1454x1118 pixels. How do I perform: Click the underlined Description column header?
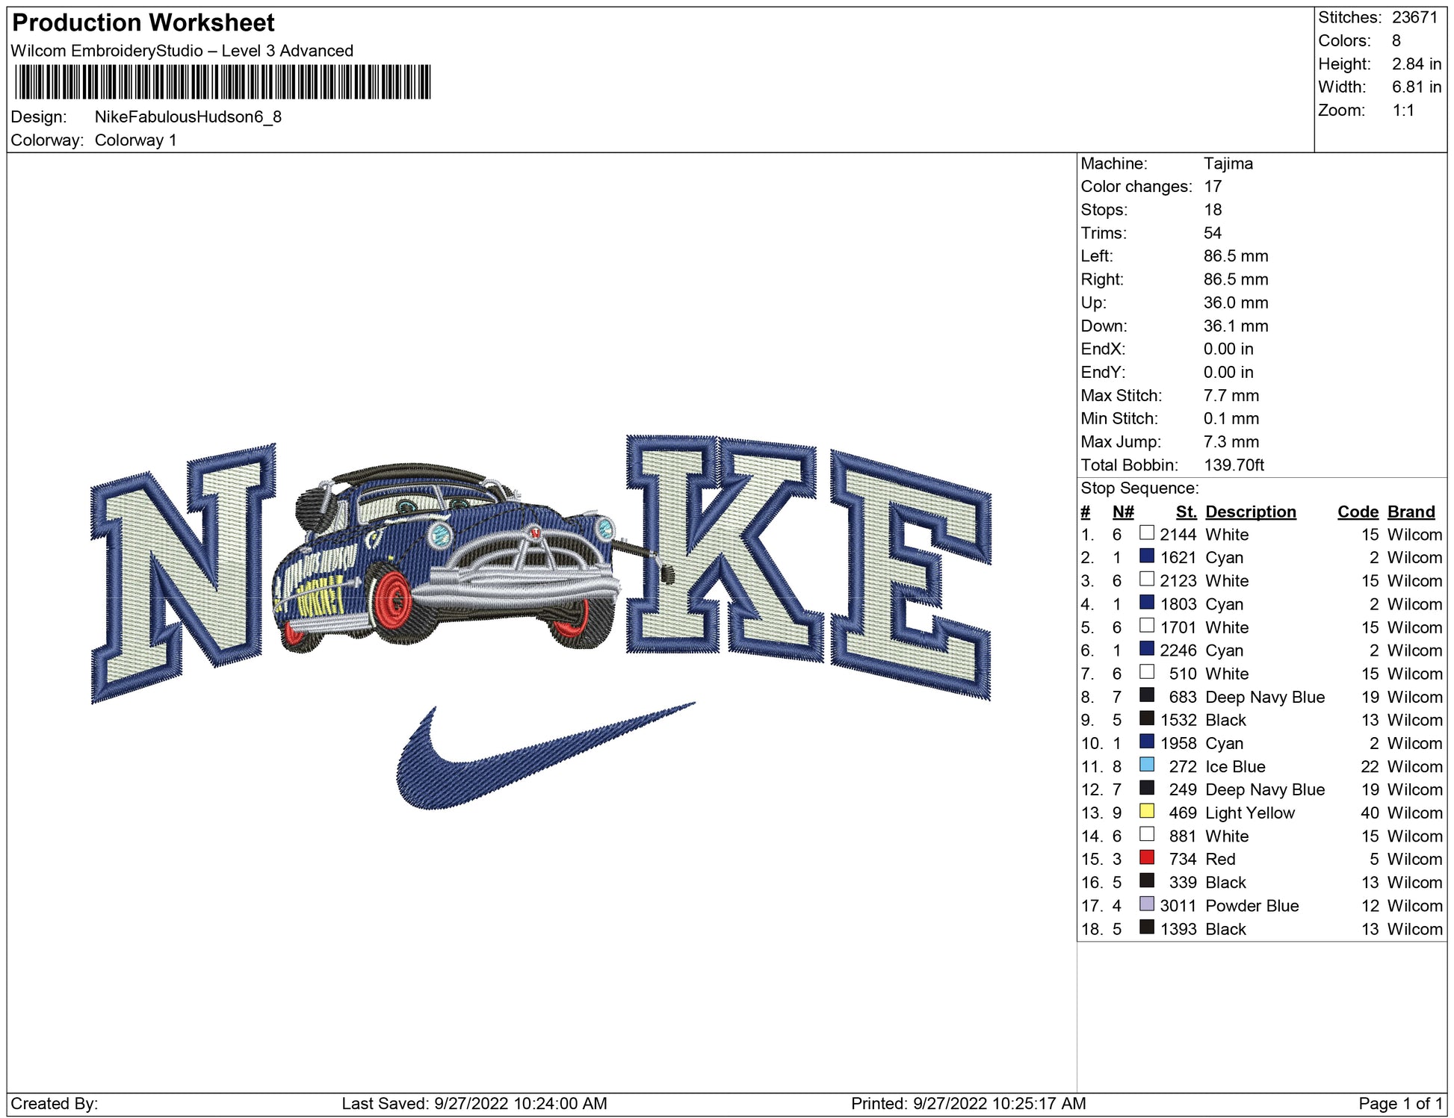click(1250, 512)
